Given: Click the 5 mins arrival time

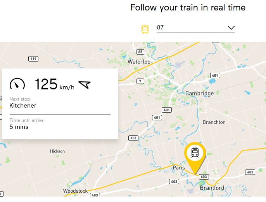Looking at the screenshot, I should [x=19, y=127].
